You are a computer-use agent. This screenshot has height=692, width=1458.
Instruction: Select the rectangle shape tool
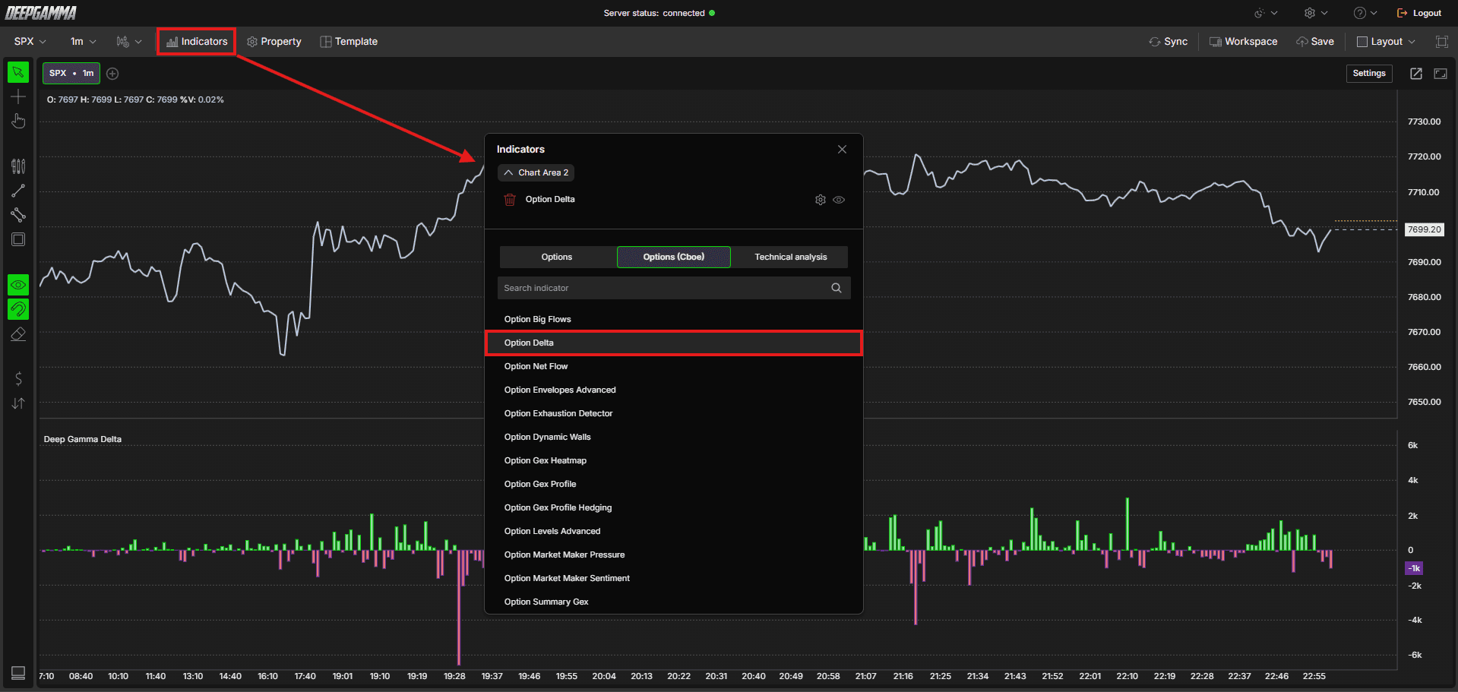(18, 239)
